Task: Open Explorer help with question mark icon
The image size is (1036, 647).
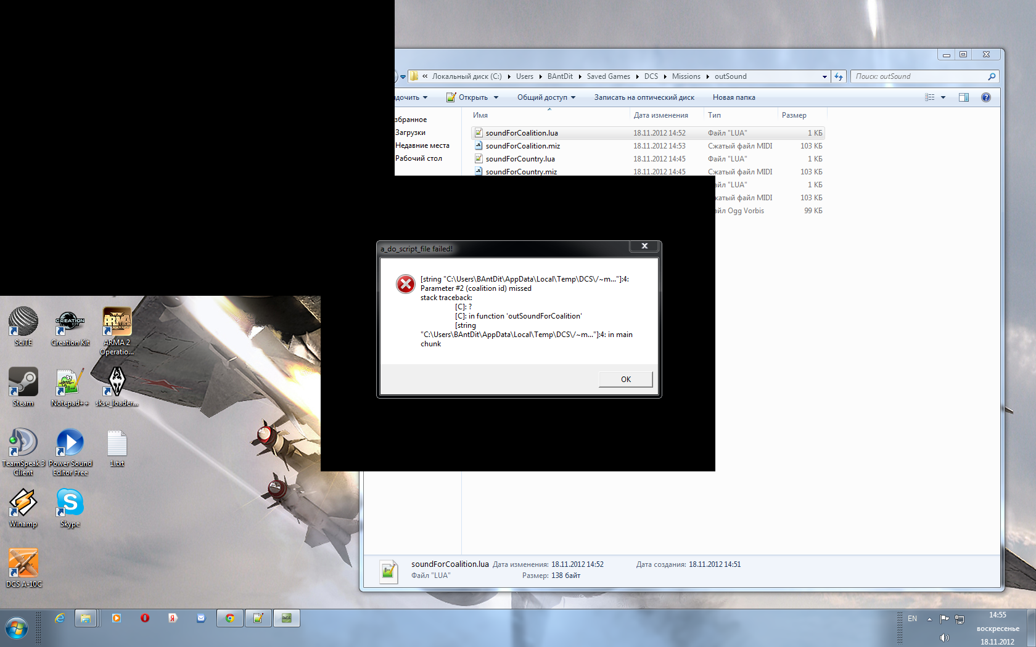Action: 986,97
